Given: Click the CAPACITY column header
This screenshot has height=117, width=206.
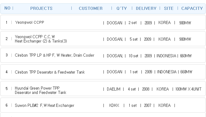Looking at the screenshot, I should point(192,8).
